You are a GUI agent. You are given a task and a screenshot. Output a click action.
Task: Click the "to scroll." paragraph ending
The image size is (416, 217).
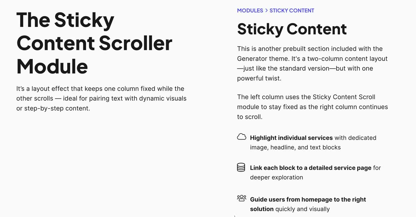point(250,117)
